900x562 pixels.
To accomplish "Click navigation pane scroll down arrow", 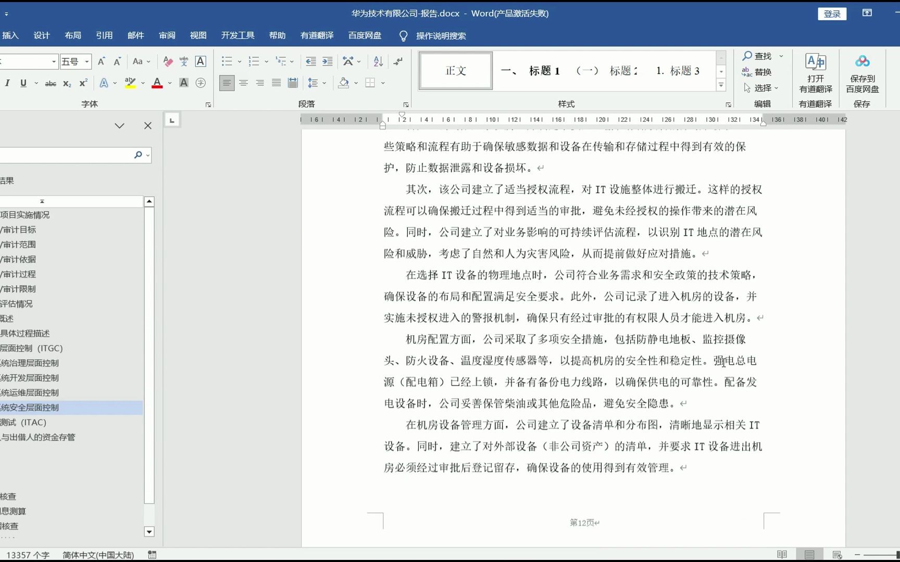I will coord(149,532).
